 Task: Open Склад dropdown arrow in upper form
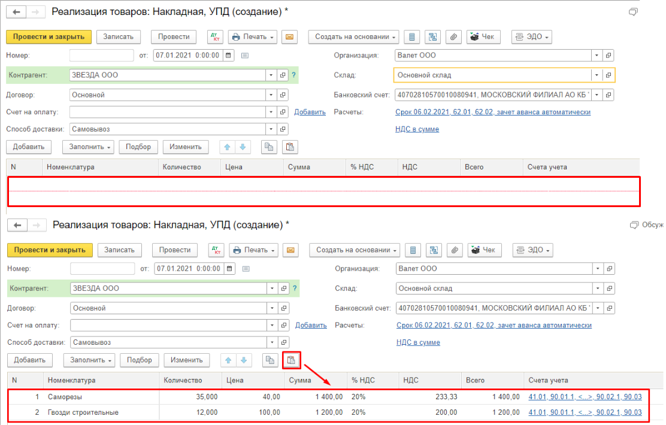596,75
